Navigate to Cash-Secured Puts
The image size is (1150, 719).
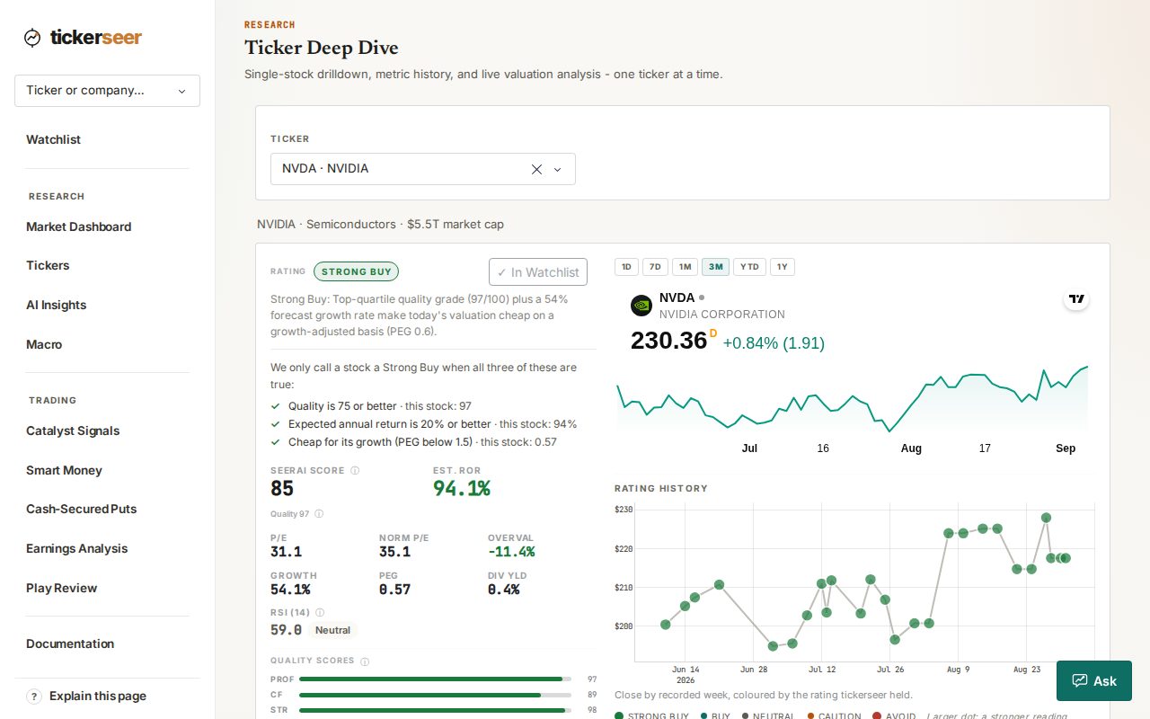click(x=82, y=509)
